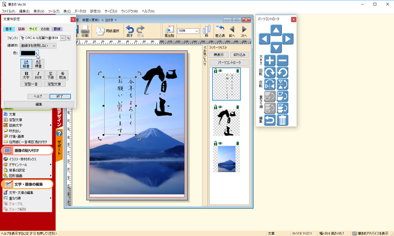Open the 連綿体 dropdown
This screenshot has width=394, height=236.
53,46
